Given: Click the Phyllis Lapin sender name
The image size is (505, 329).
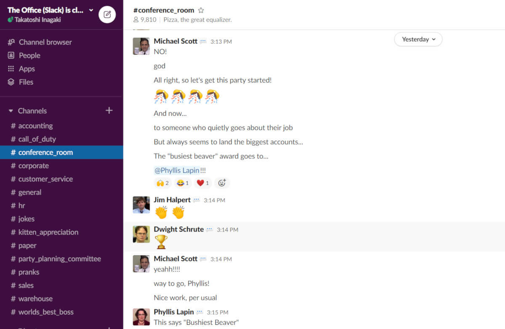Looking at the screenshot, I should pos(174,312).
